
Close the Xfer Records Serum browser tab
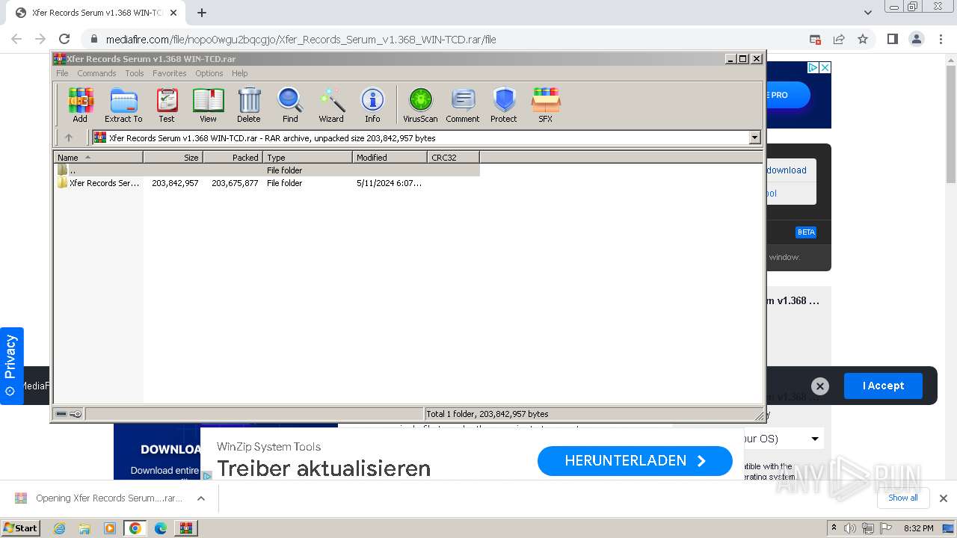(x=173, y=13)
